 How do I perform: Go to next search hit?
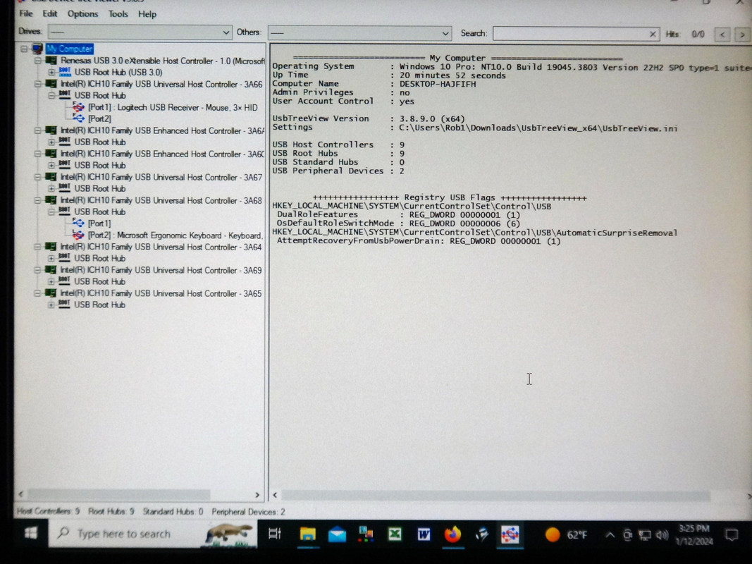[742, 35]
